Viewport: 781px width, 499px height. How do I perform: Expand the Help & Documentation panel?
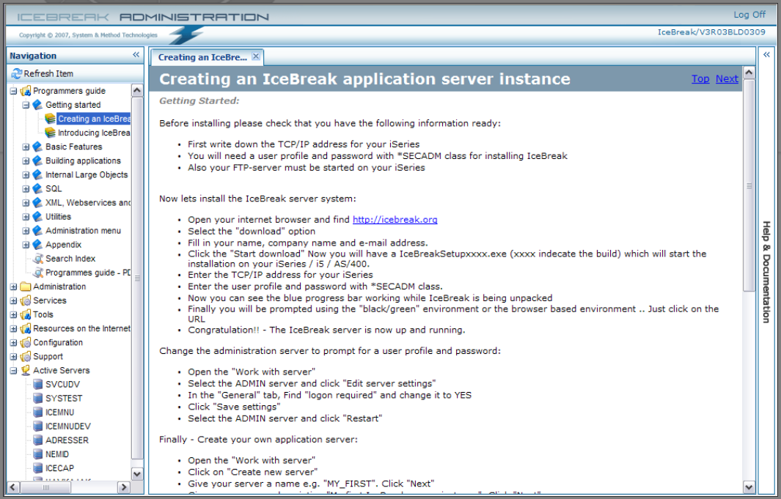click(x=766, y=55)
